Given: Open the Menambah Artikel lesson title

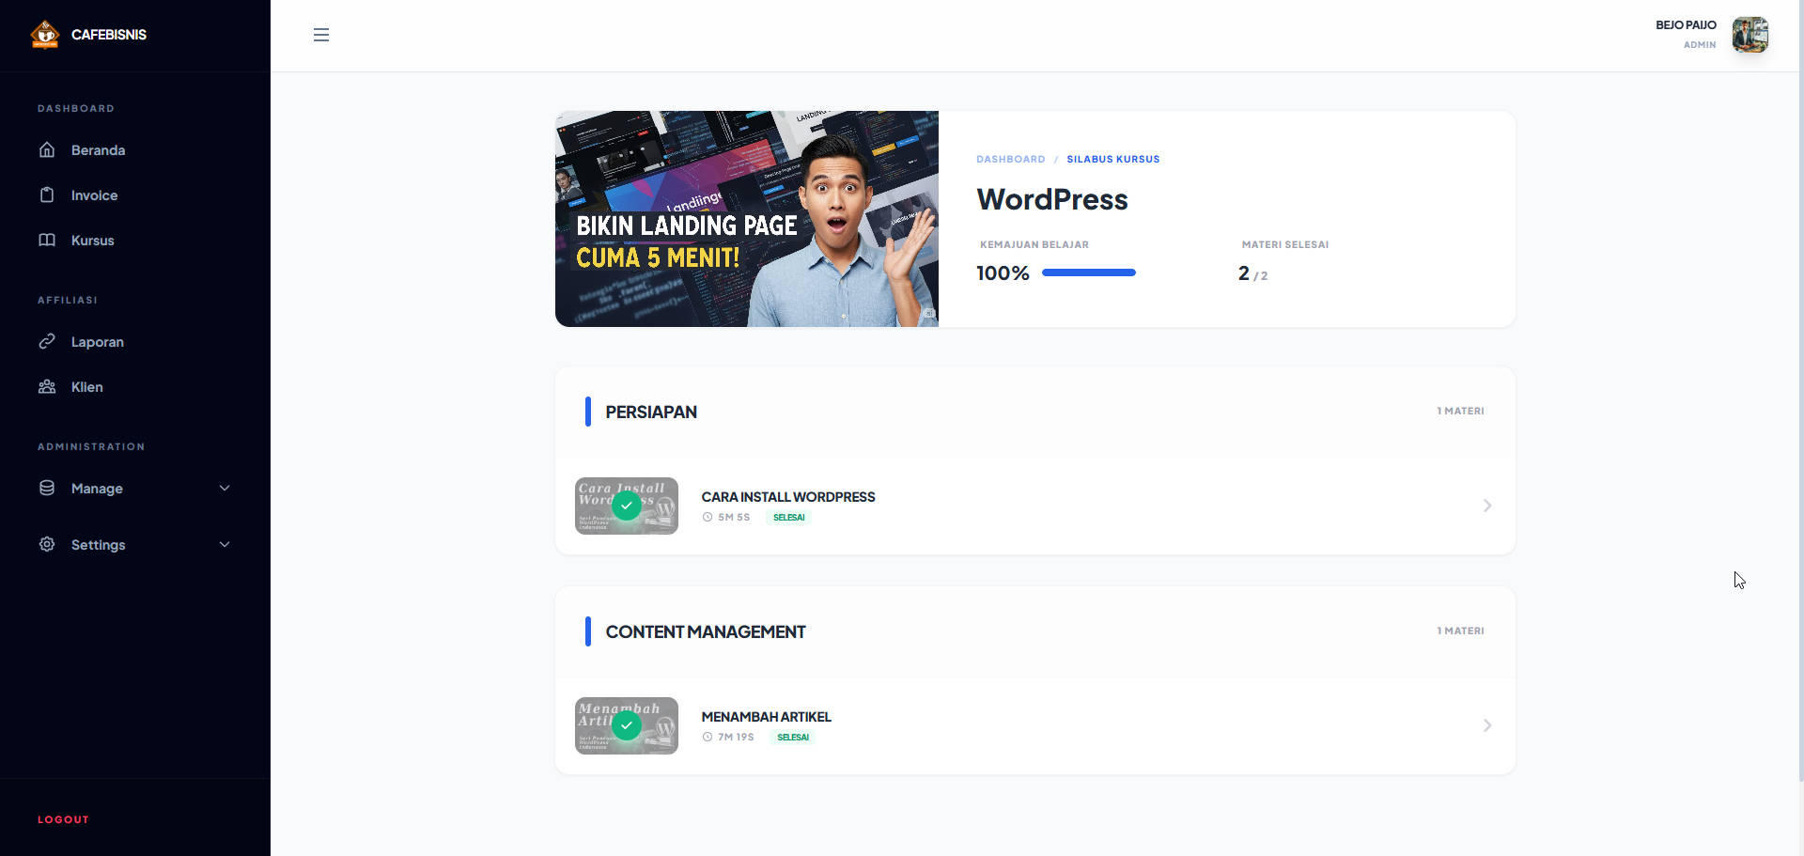Looking at the screenshot, I should pos(766,717).
